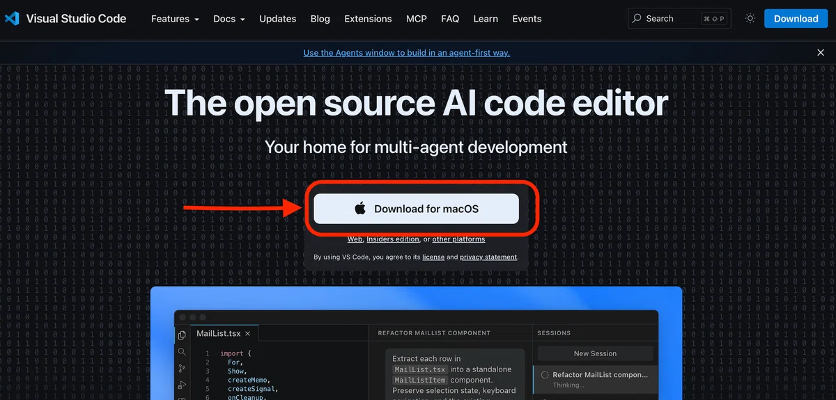Click the blue Download button in header
836x400 pixels.
coord(796,19)
